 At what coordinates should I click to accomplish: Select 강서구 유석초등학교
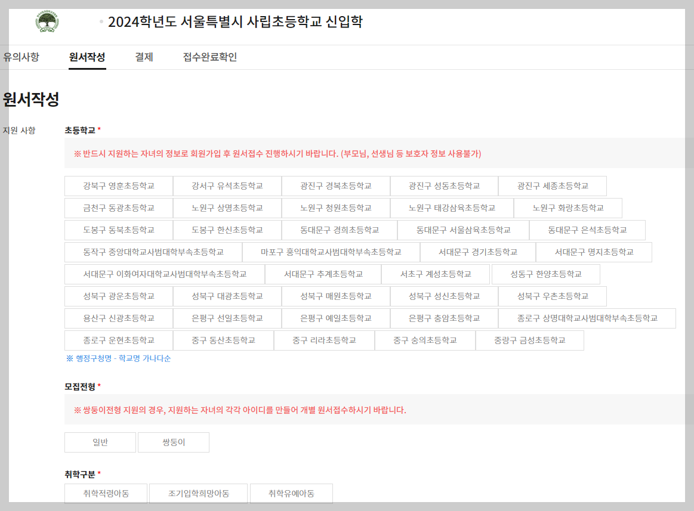[227, 186]
